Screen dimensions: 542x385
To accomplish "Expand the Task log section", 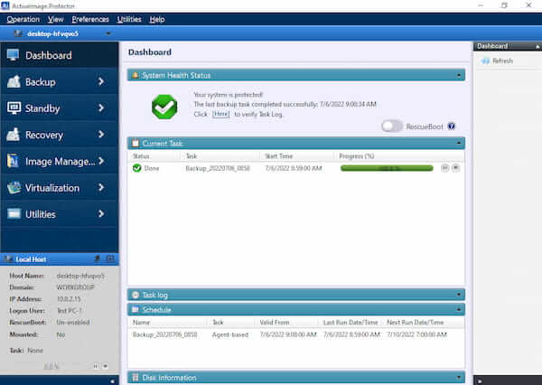I will pos(460,295).
